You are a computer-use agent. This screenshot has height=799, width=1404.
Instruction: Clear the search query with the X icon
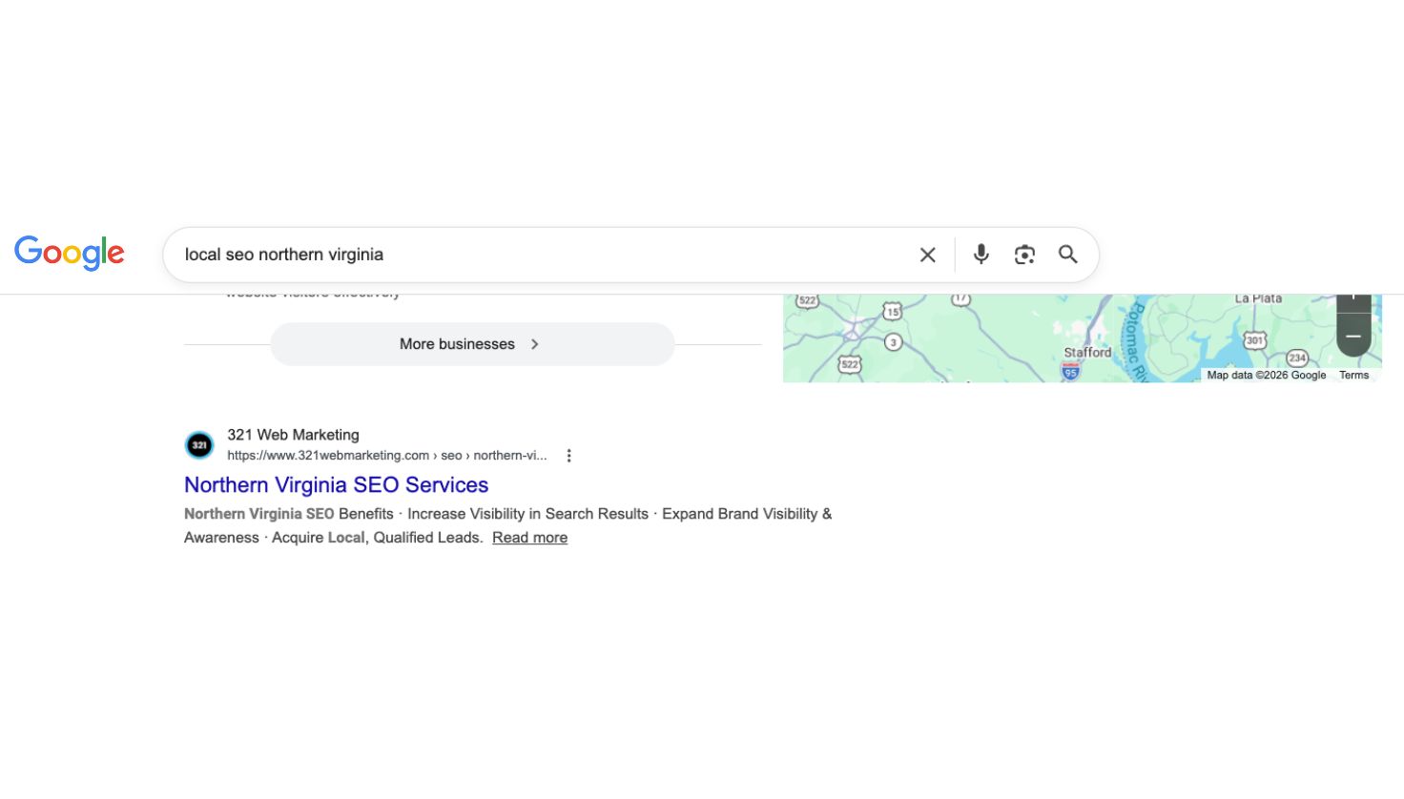click(x=927, y=255)
